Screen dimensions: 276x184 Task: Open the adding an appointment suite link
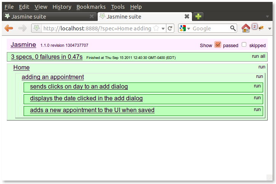click(x=53, y=77)
